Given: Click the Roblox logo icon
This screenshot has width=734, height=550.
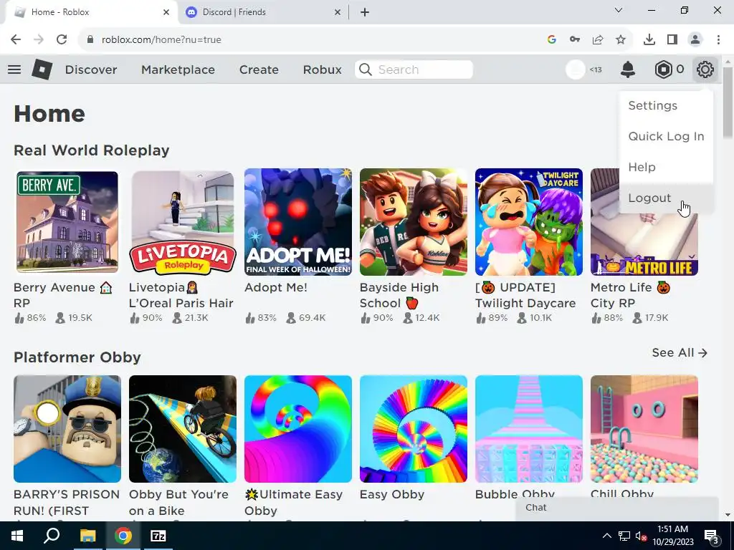Looking at the screenshot, I should [42, 69].
